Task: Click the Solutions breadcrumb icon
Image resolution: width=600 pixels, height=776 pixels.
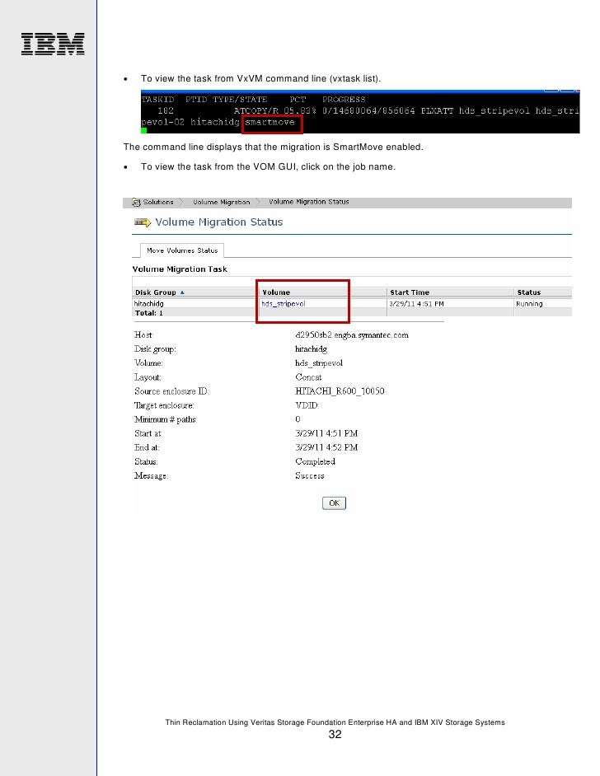Action: click(136, 202)
